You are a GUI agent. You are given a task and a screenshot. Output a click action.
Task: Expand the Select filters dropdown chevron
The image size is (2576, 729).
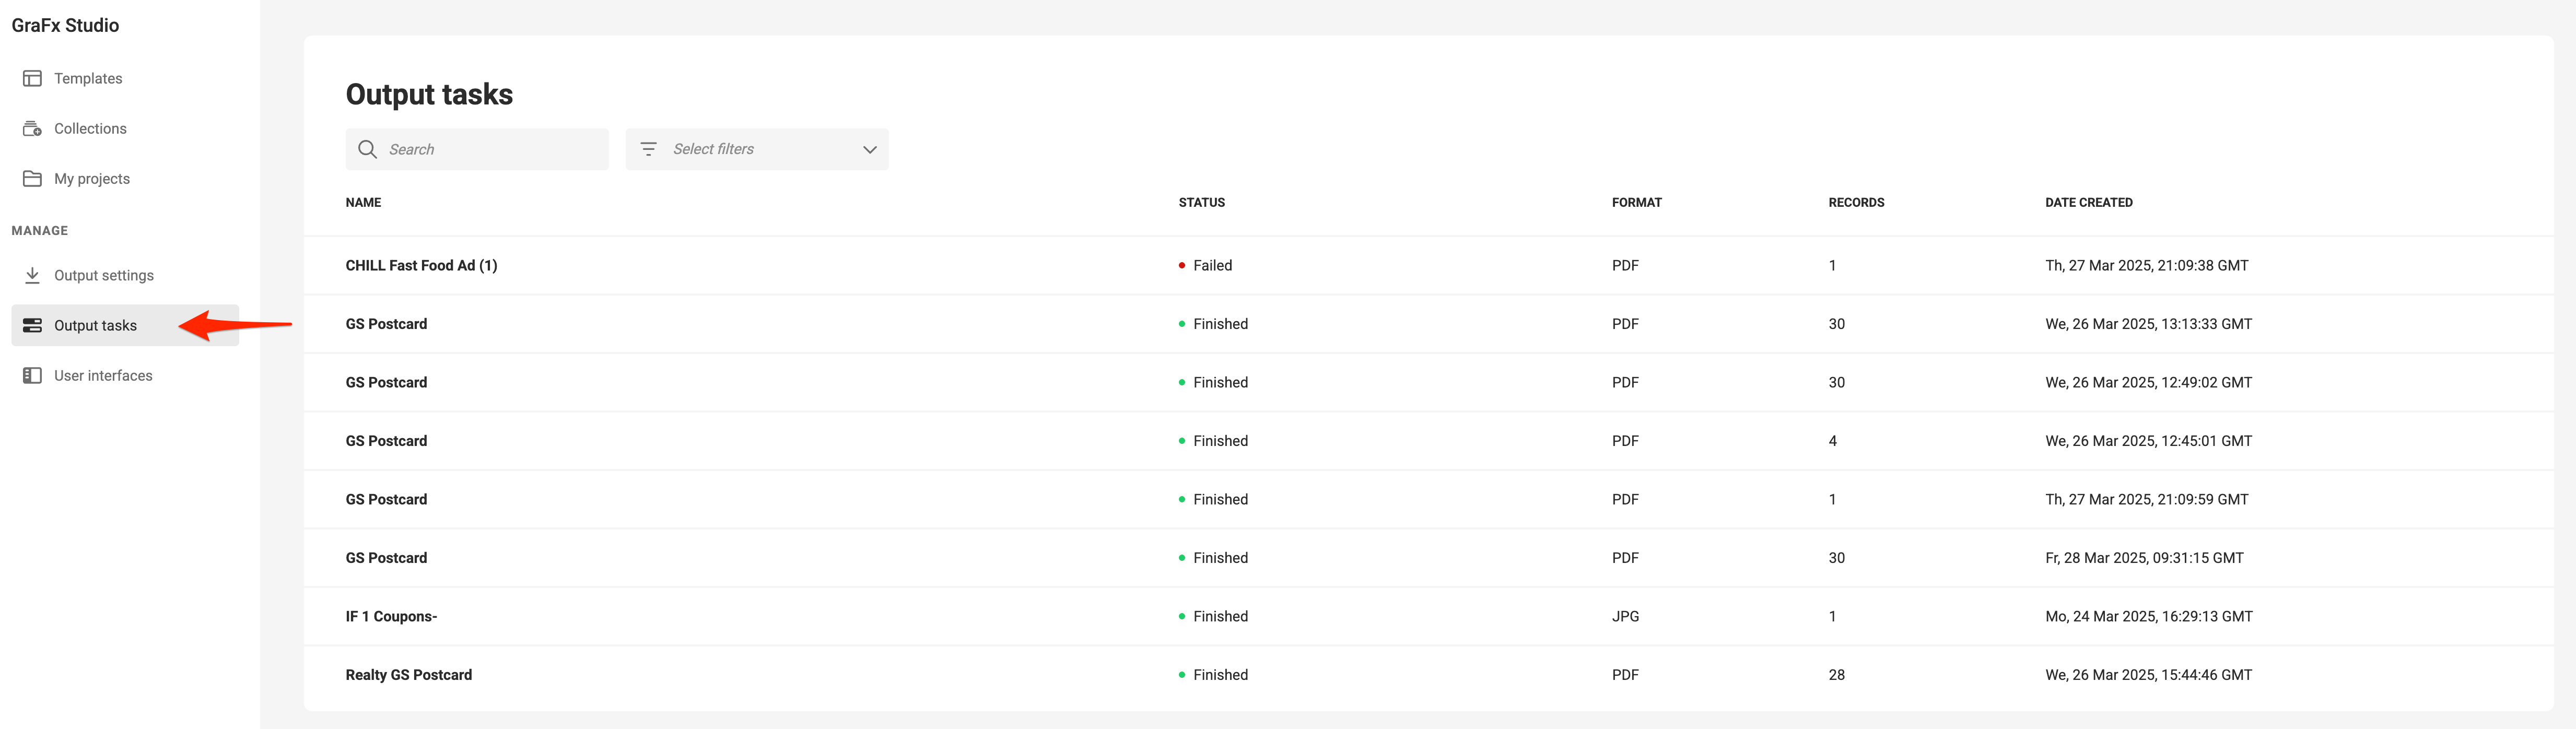(x=869, y=149)
